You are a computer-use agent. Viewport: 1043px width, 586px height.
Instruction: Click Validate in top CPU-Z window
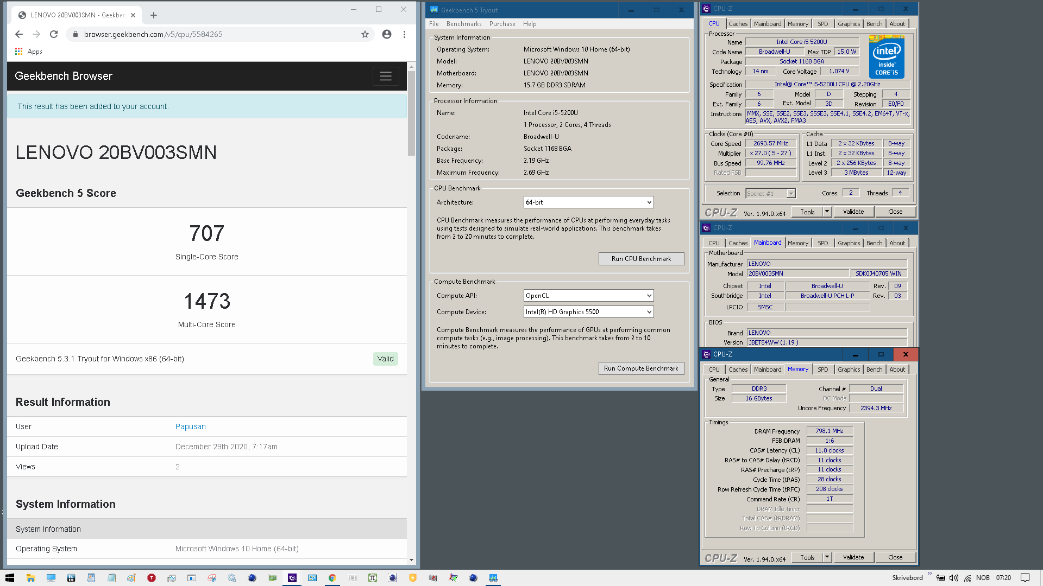point(853,212)
